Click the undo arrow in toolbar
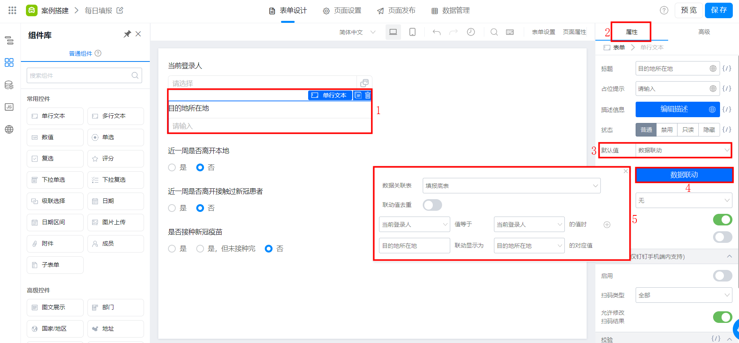The height and width of the screenshot is (343, 739). [x=437, y=32]
